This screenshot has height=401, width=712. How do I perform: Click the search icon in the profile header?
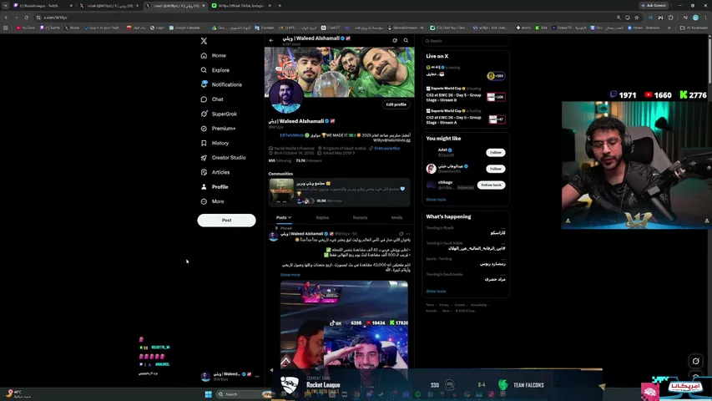coord(406,40)
